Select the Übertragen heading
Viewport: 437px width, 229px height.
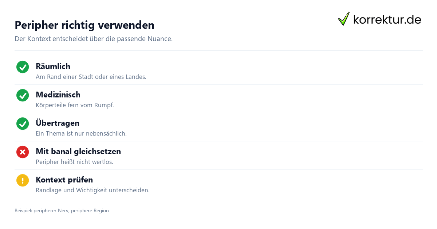pyautogui.click(x=58, y=123)
